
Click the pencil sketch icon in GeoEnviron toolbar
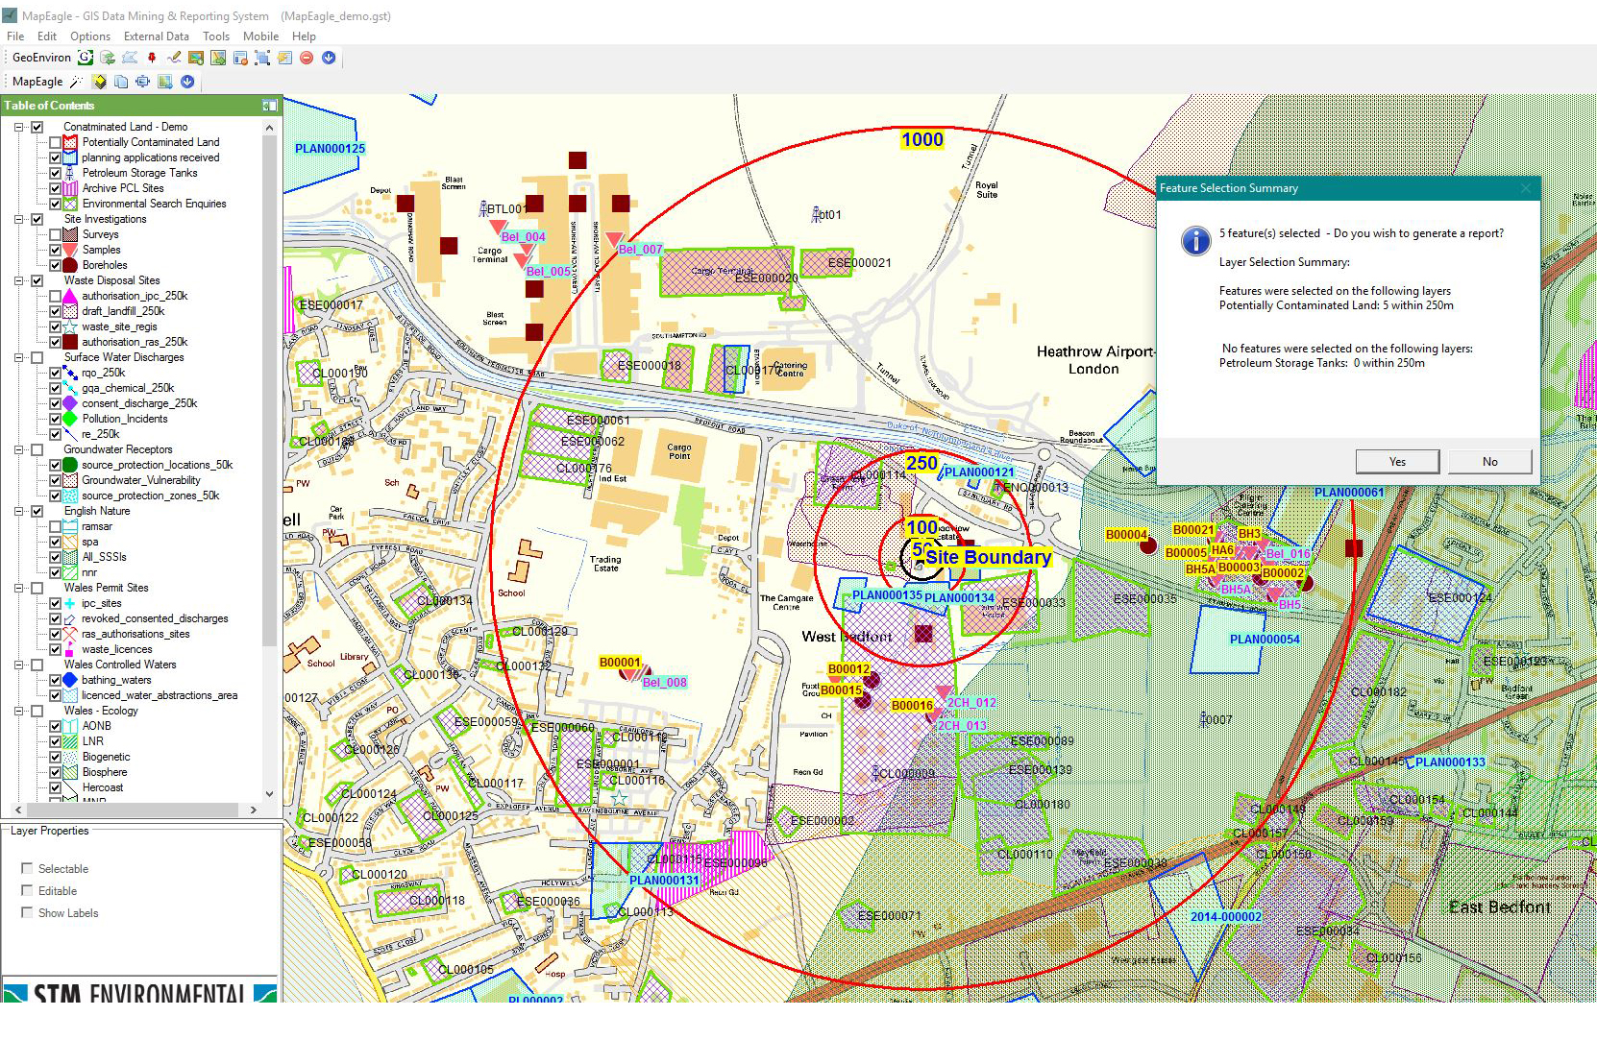[174, 58]
